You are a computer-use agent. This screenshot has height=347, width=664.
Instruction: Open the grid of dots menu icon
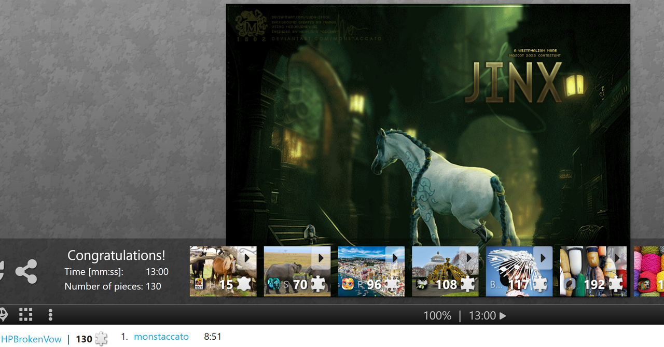pos(26,314)
